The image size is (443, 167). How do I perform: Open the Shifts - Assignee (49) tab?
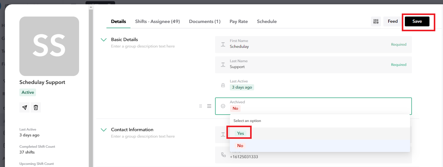[x=158, y=21]
